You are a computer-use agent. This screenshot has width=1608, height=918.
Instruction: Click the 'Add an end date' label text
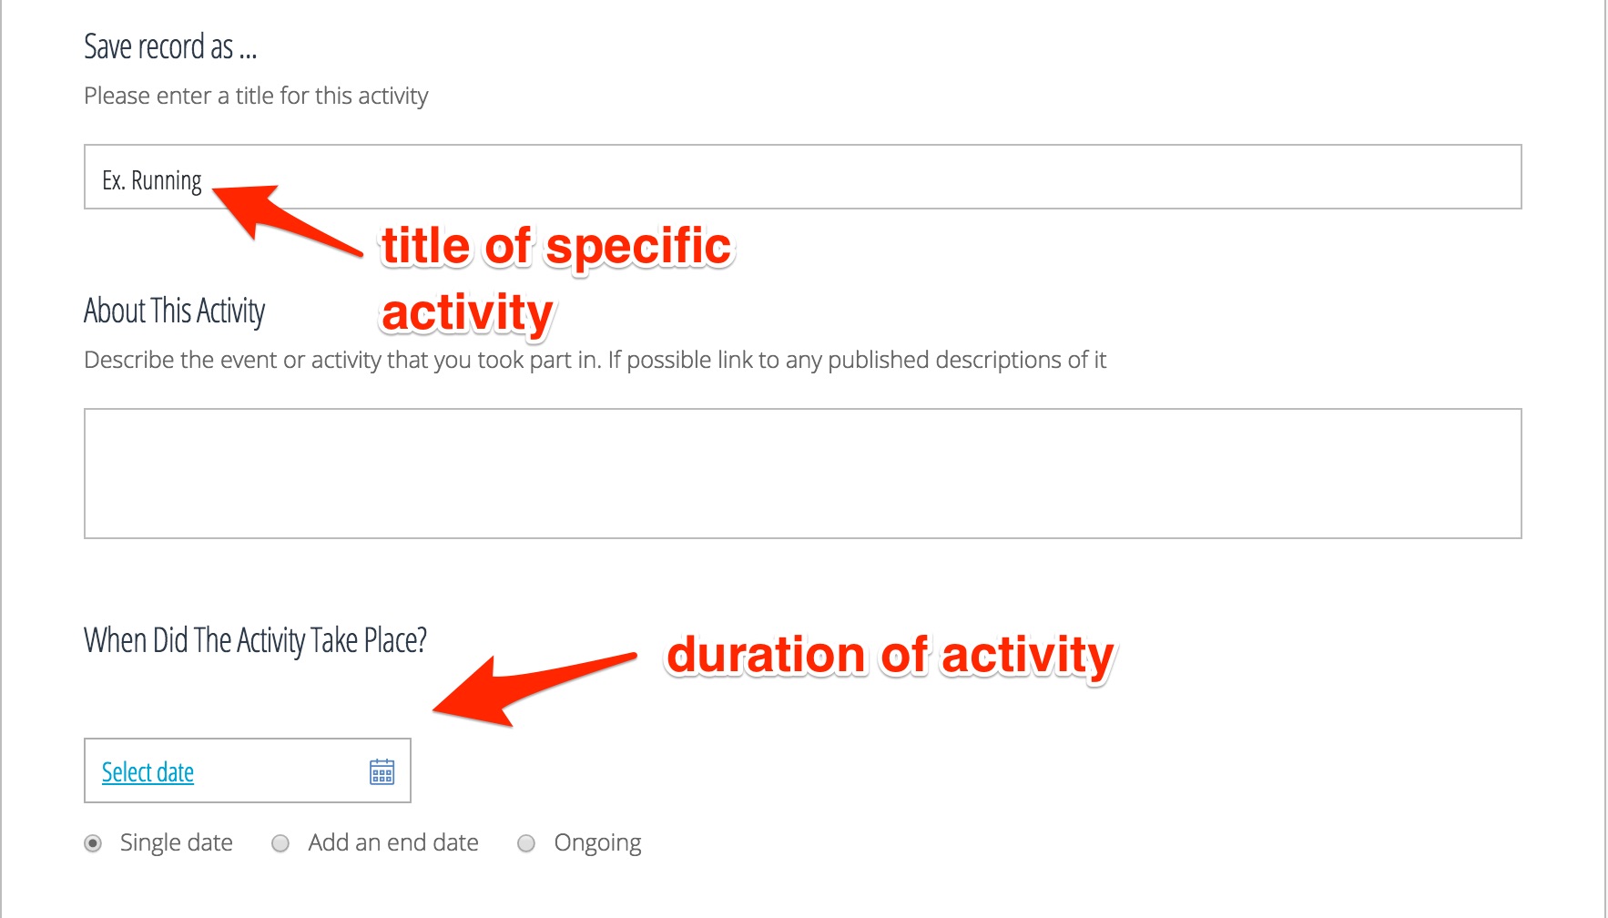click(393, 842)
